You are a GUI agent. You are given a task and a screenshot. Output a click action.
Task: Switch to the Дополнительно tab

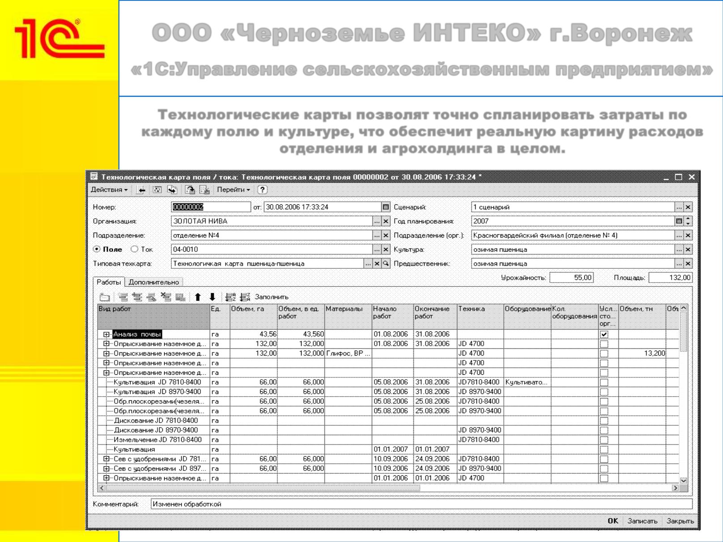pyautogui.click(x=154, y=282)
